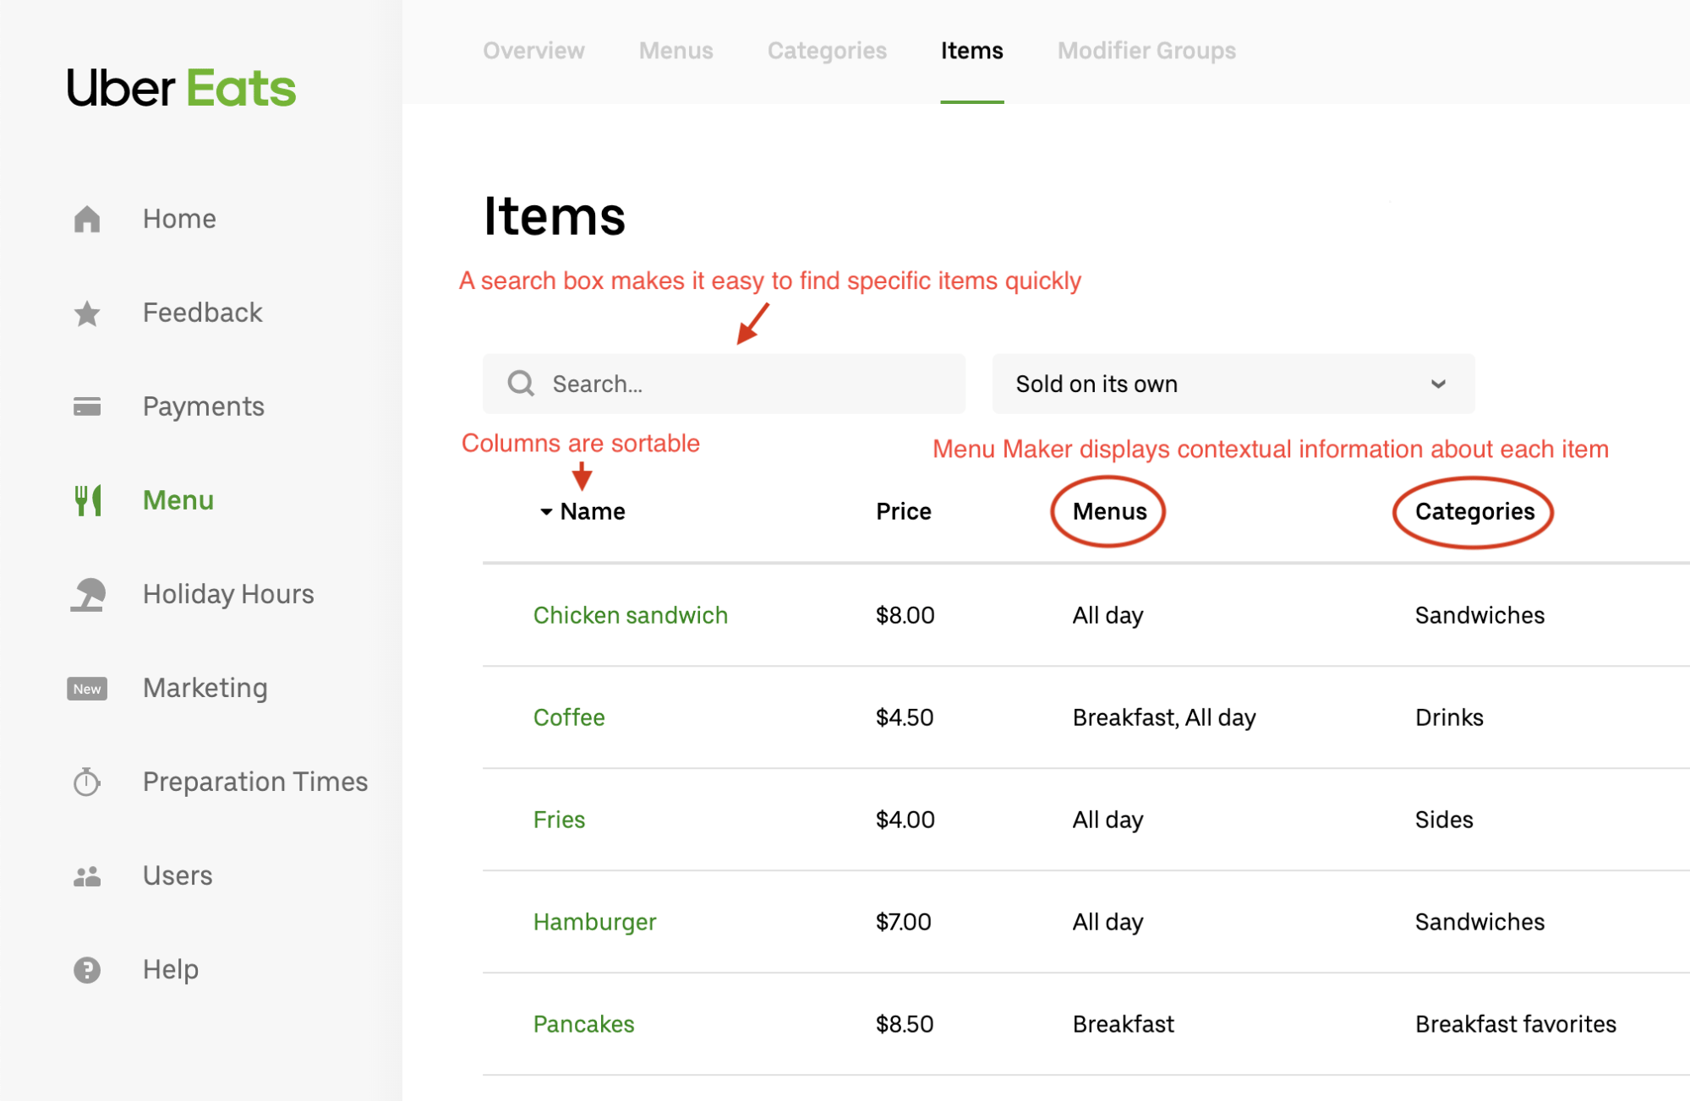
Task: Click the Payments card icon
Action: pyautogui.click(x=87, y=406)
